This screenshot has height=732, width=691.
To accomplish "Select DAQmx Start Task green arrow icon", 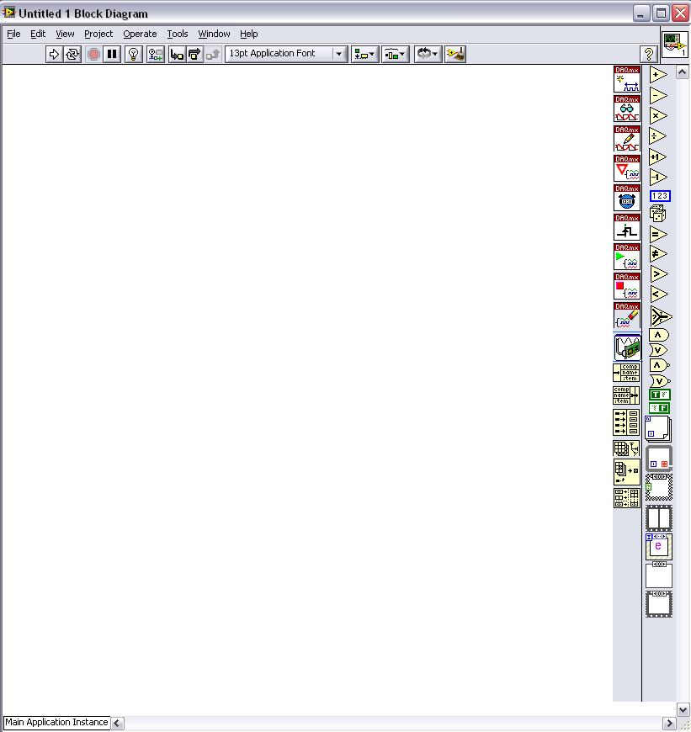I will tap(626, 257).
